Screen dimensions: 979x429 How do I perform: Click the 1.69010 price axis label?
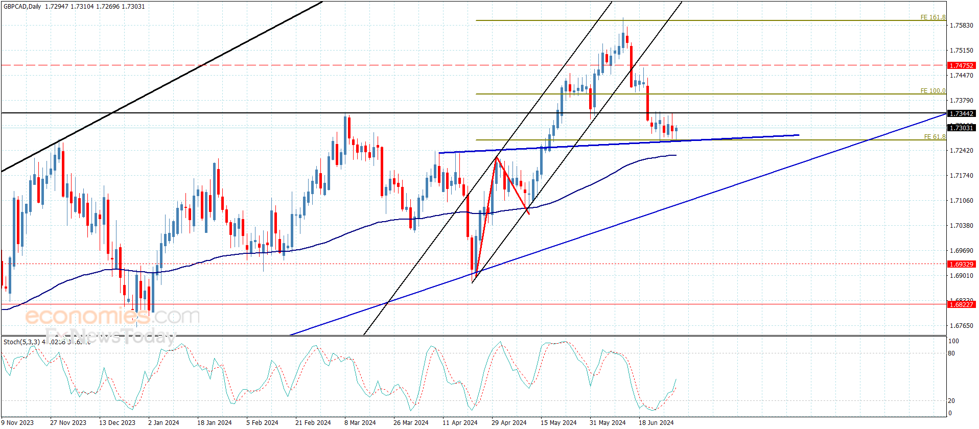tap(961, 276)
